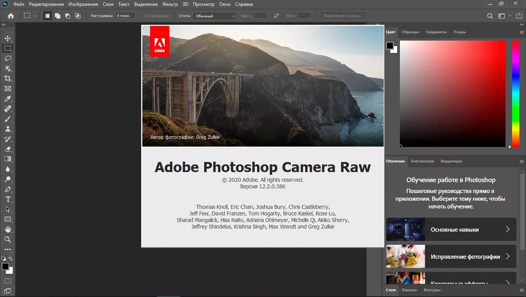Select the Gradient tool
526x297 pixels.
8,159
